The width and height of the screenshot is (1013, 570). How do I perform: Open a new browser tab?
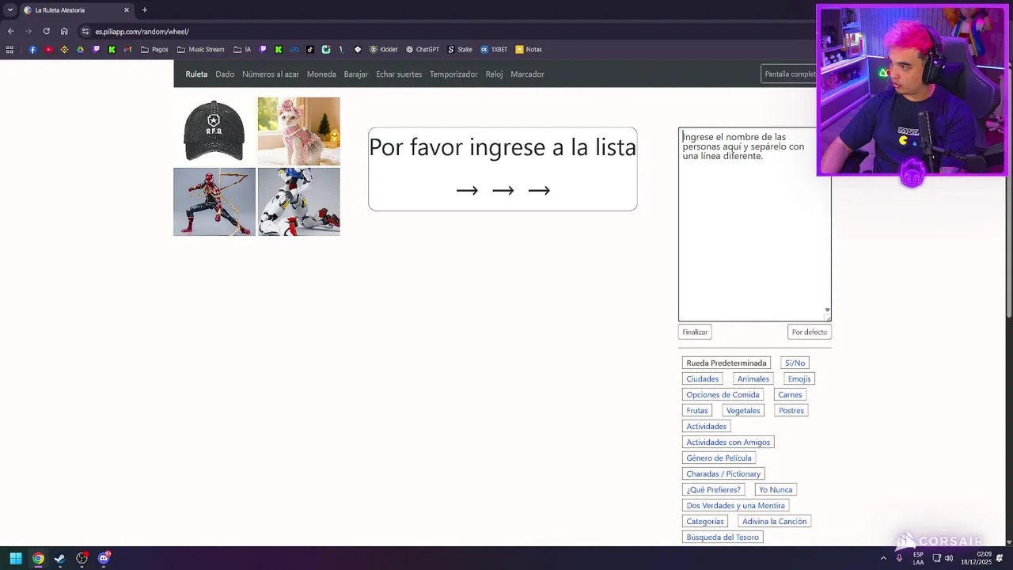pos(144,10)
